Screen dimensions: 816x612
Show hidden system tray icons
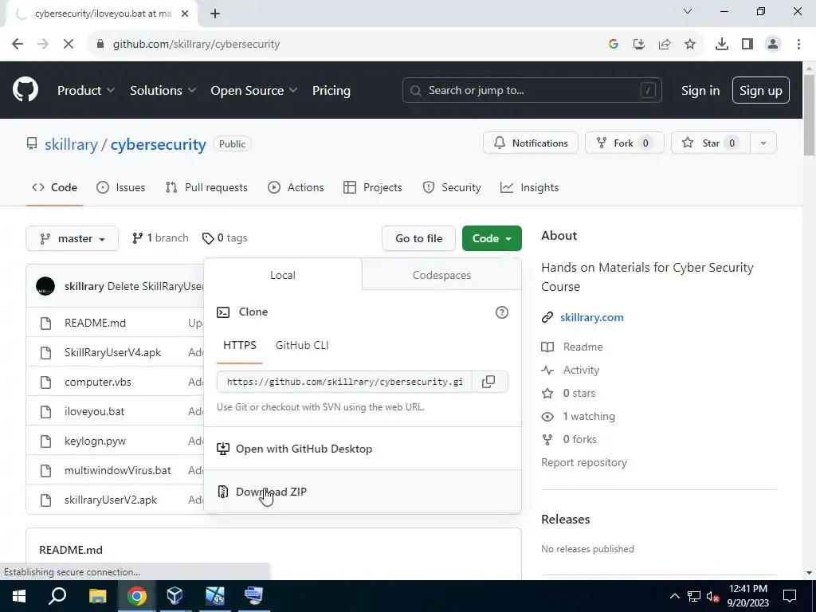point(674,596)
